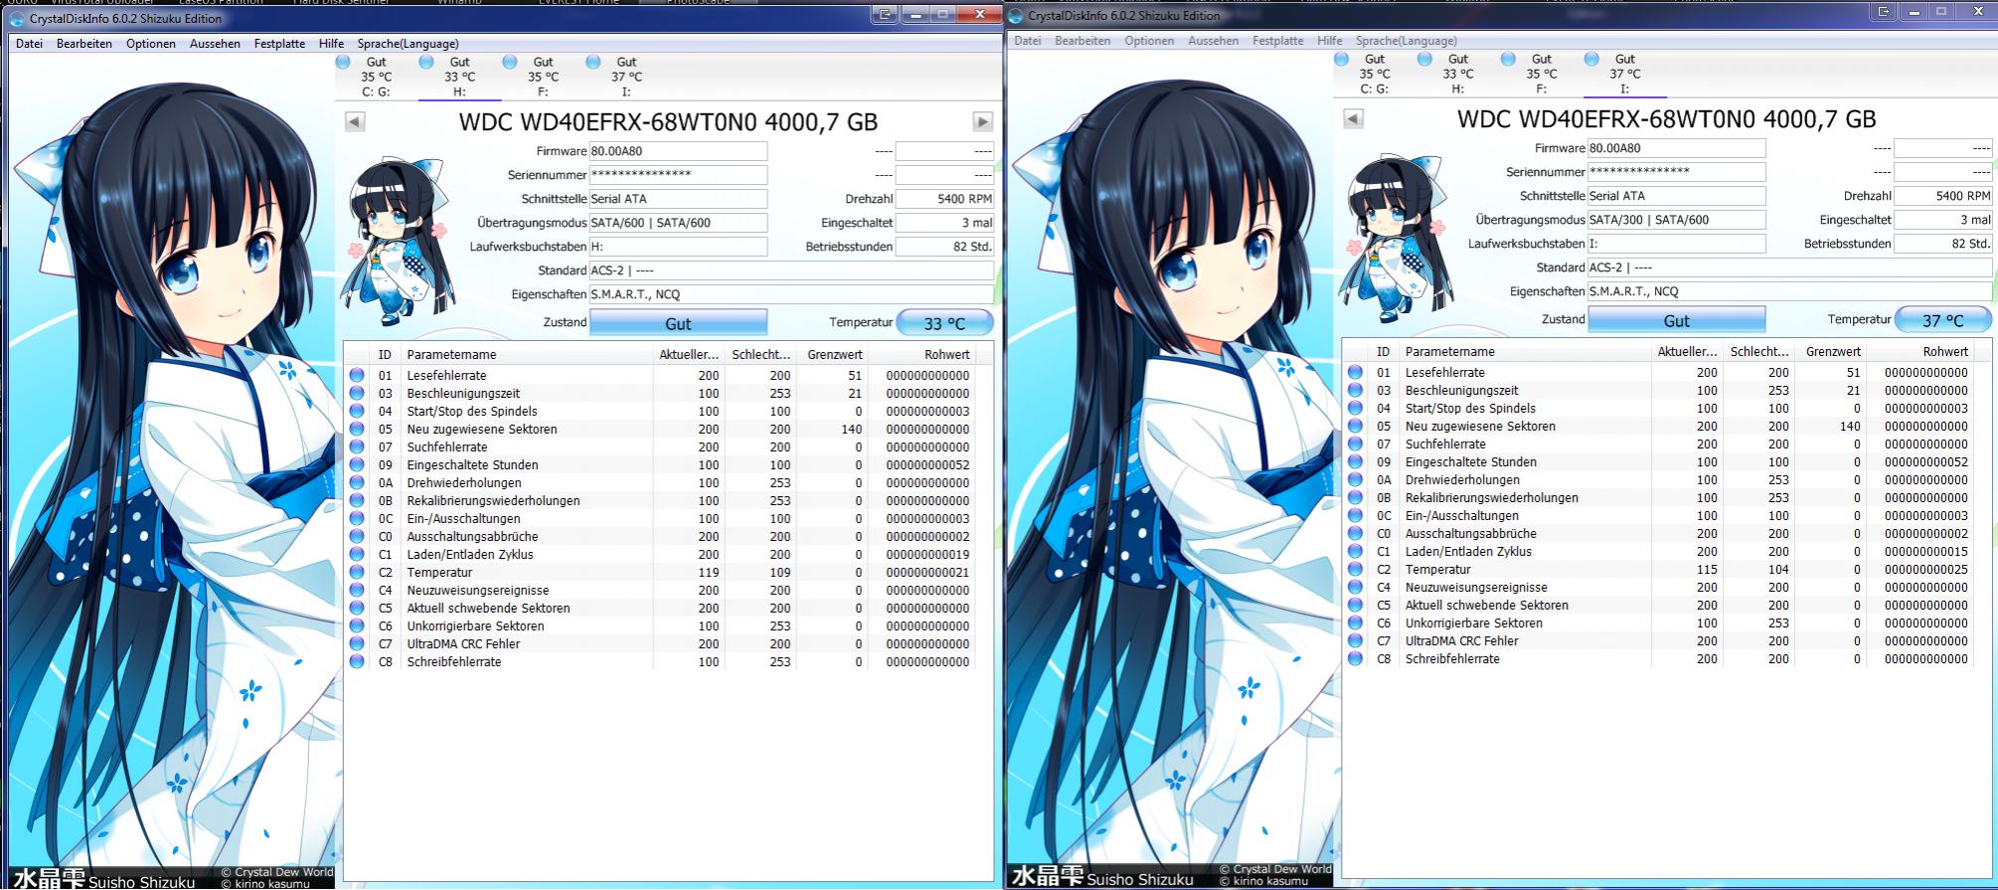Click Parametername column header, left window
Viewport: 1998px width, 890px height.
[x=527, y=355]
